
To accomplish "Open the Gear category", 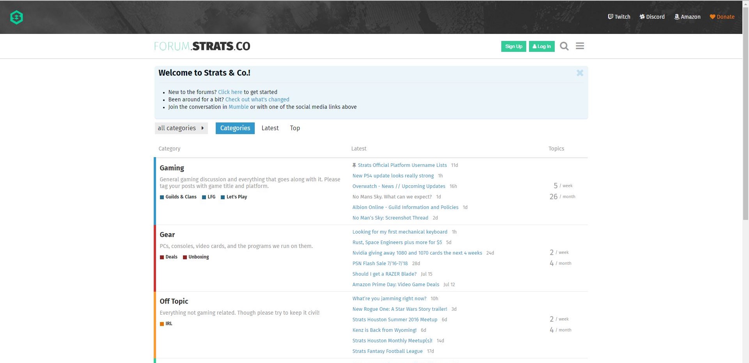I will 167,235.
